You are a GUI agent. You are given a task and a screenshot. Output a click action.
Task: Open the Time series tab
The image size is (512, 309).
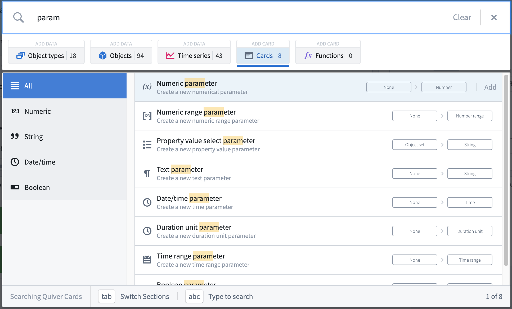(x=194, y=56)
